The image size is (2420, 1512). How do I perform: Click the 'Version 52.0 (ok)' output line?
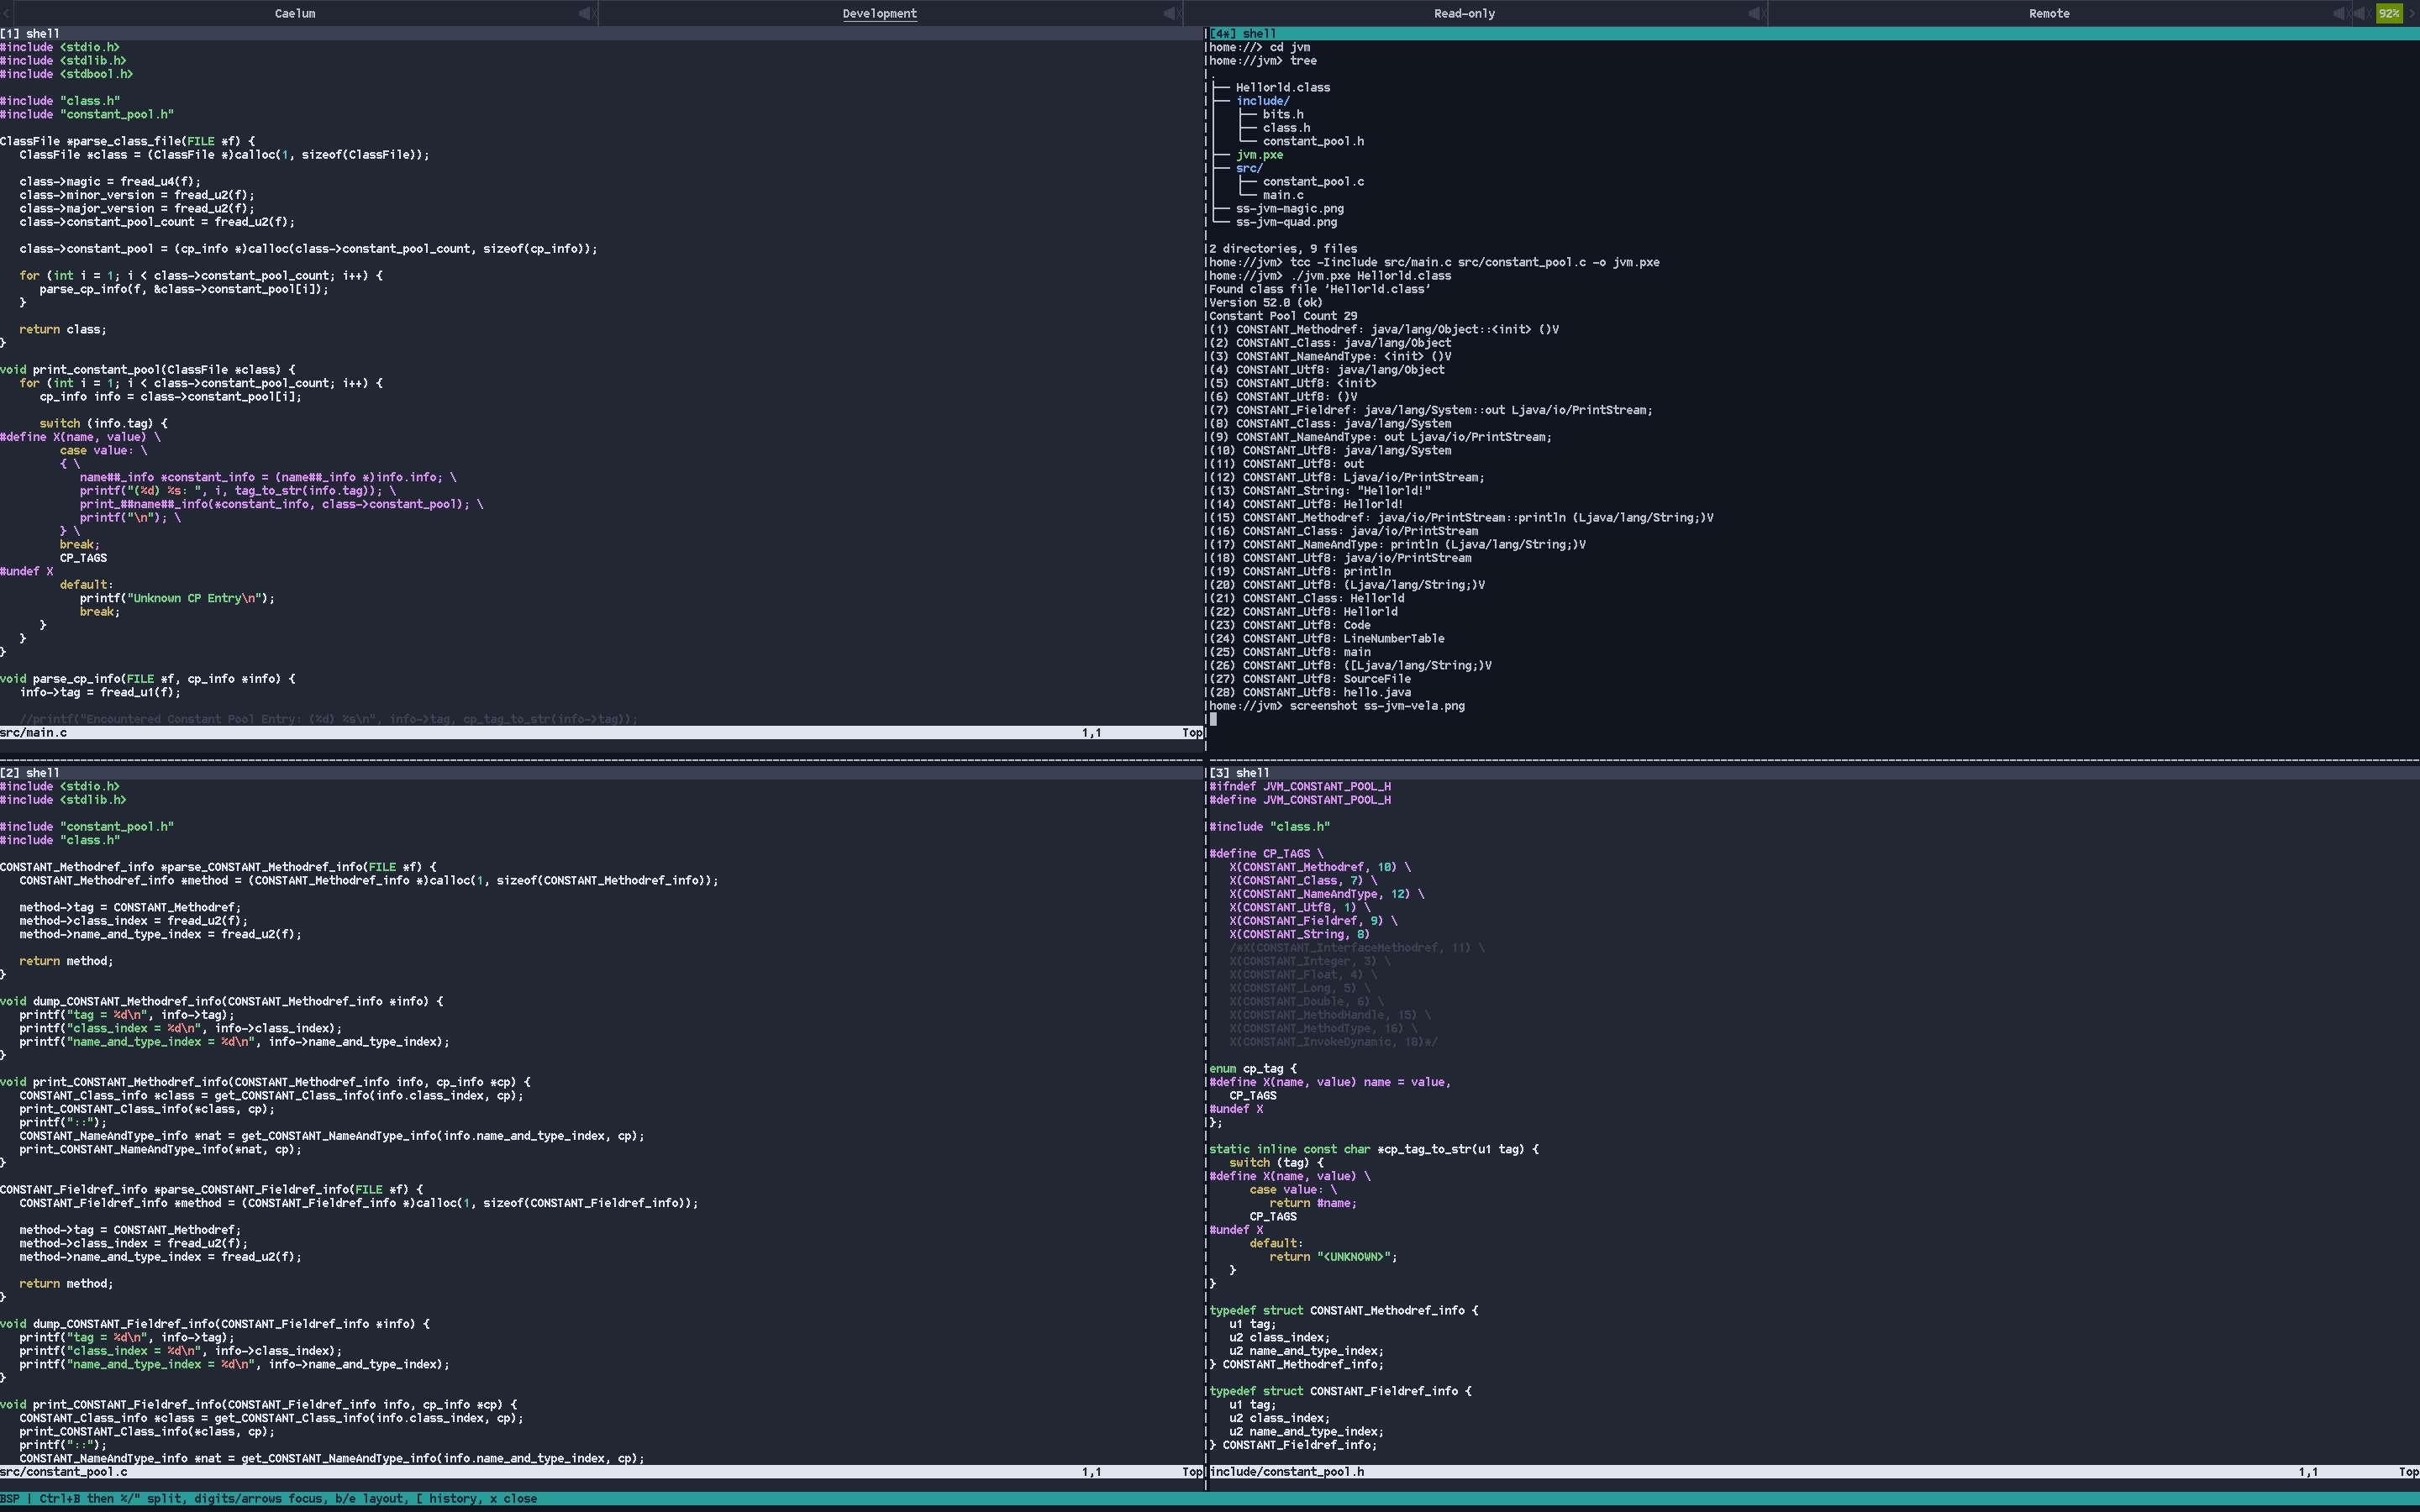[x=1266, y=302]
